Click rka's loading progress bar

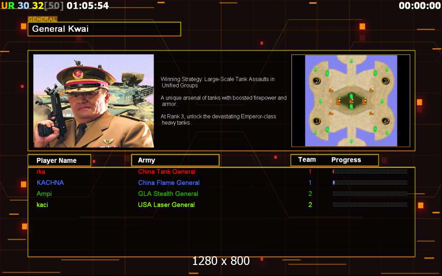(370, 172)
